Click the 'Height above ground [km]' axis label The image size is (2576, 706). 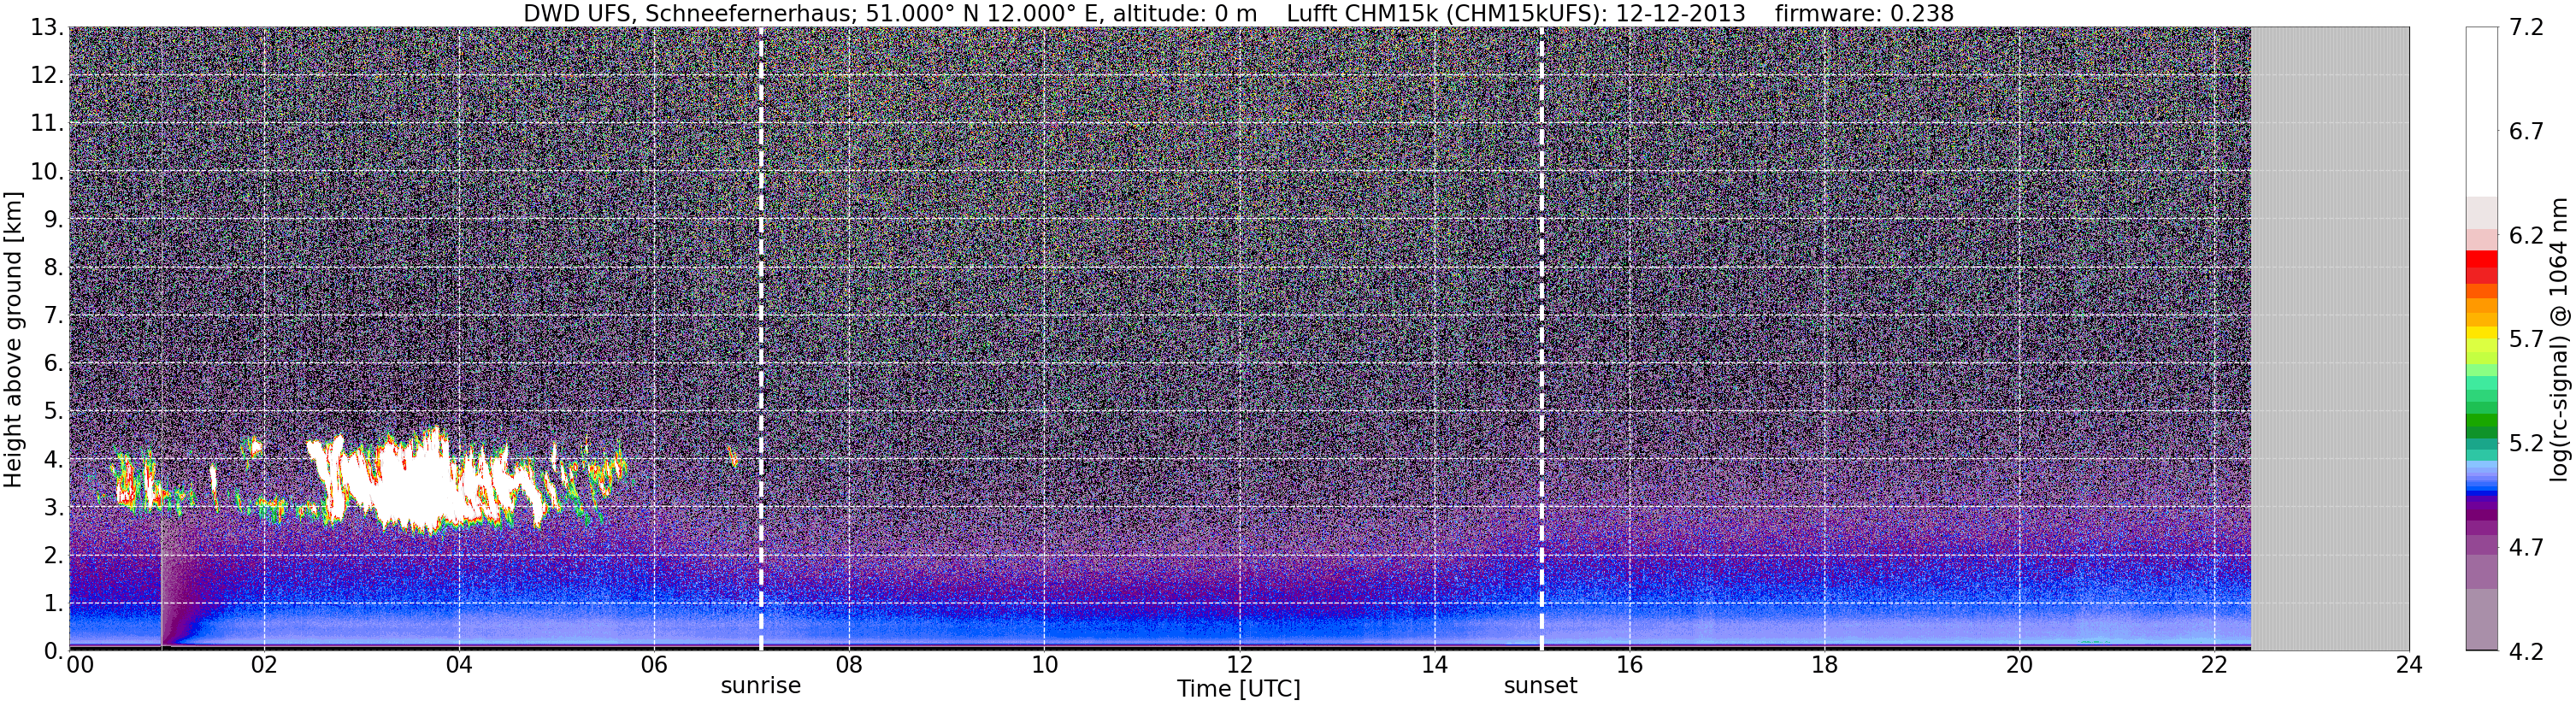[x=13, y=340]
